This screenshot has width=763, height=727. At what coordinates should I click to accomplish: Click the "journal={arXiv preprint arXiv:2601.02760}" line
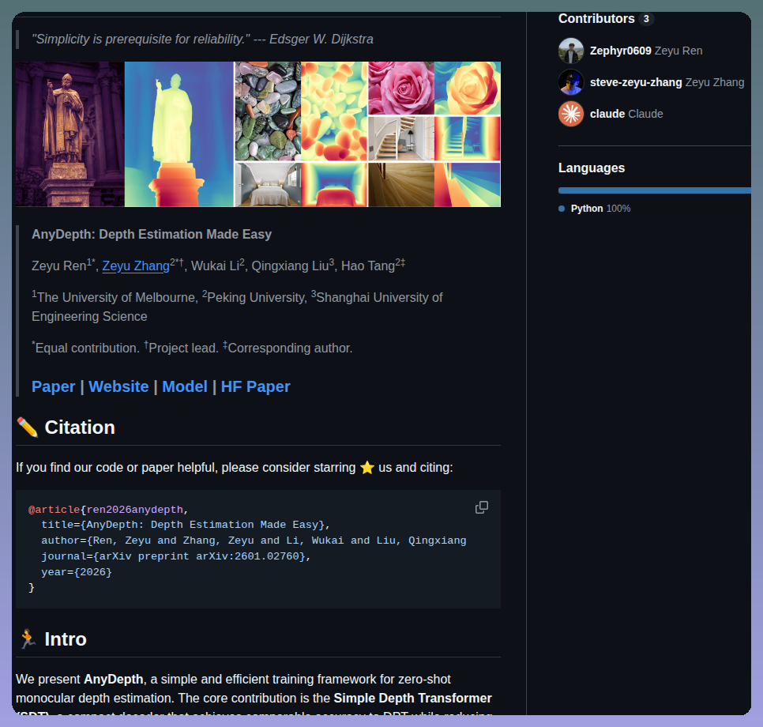175,556
